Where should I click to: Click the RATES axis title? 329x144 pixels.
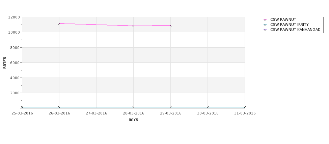(x=5, y=63)
